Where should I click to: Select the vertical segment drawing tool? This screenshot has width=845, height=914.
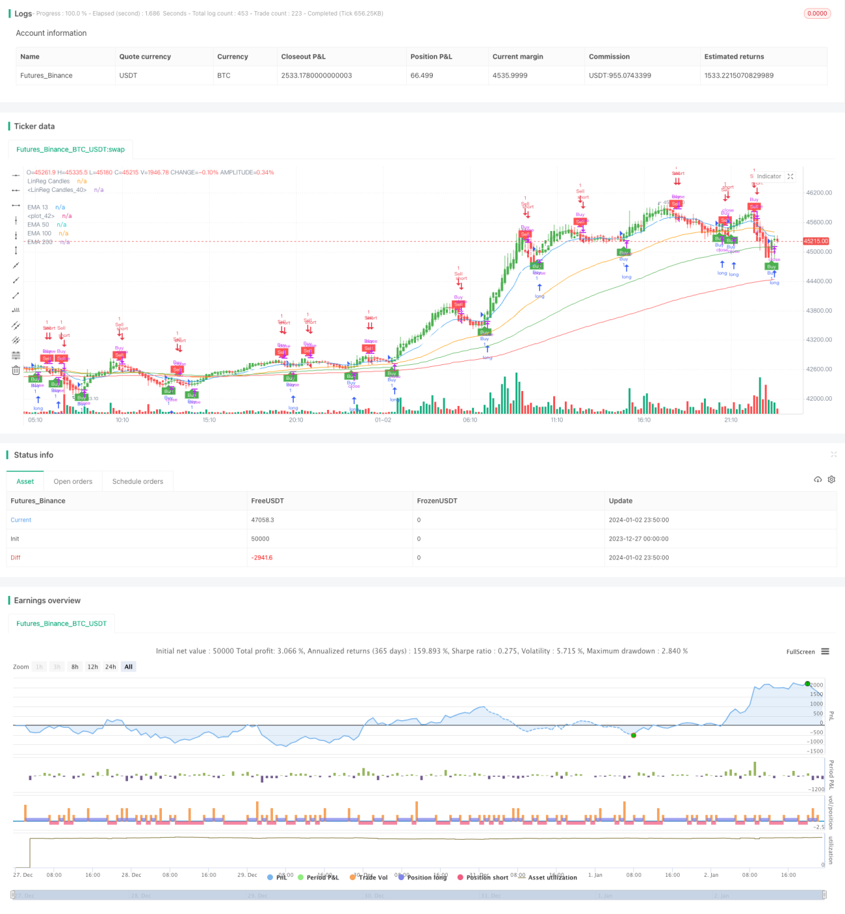tap(16, 250)
